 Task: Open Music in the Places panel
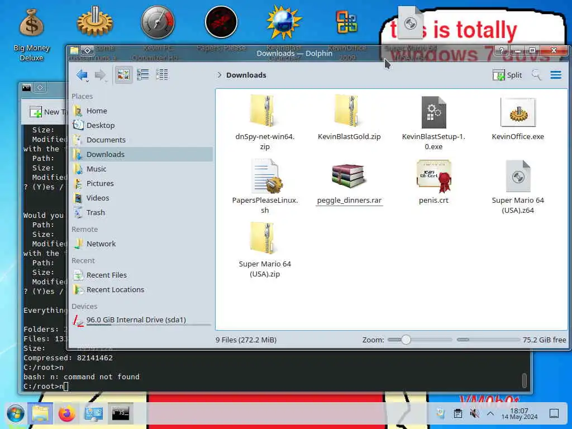(x=141, y=169)
